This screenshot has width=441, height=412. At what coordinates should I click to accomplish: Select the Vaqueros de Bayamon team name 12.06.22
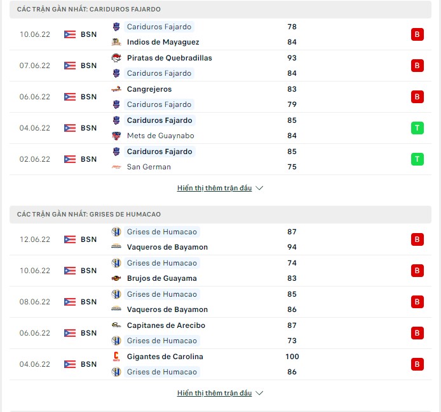(x=167, y=247)
